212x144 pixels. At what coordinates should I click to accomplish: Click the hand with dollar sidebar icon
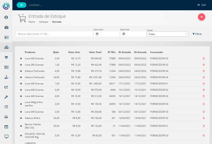click(x=6, y=77)
